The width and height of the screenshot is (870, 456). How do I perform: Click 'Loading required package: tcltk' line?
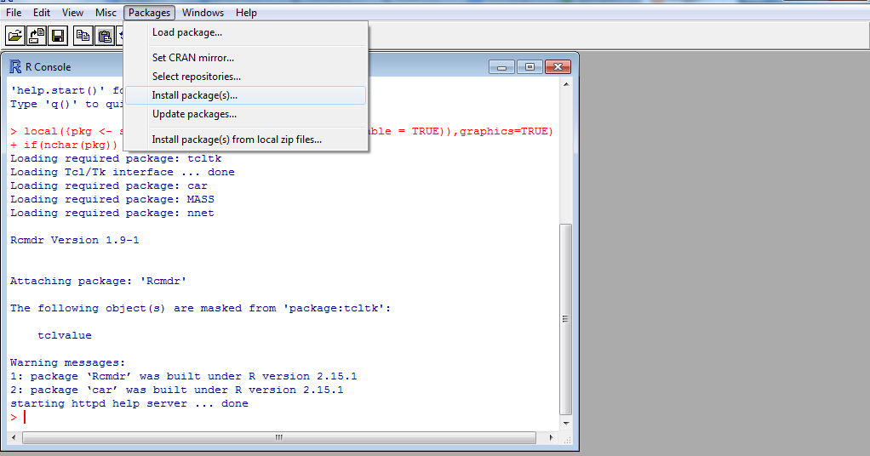(x=116, y=158)
